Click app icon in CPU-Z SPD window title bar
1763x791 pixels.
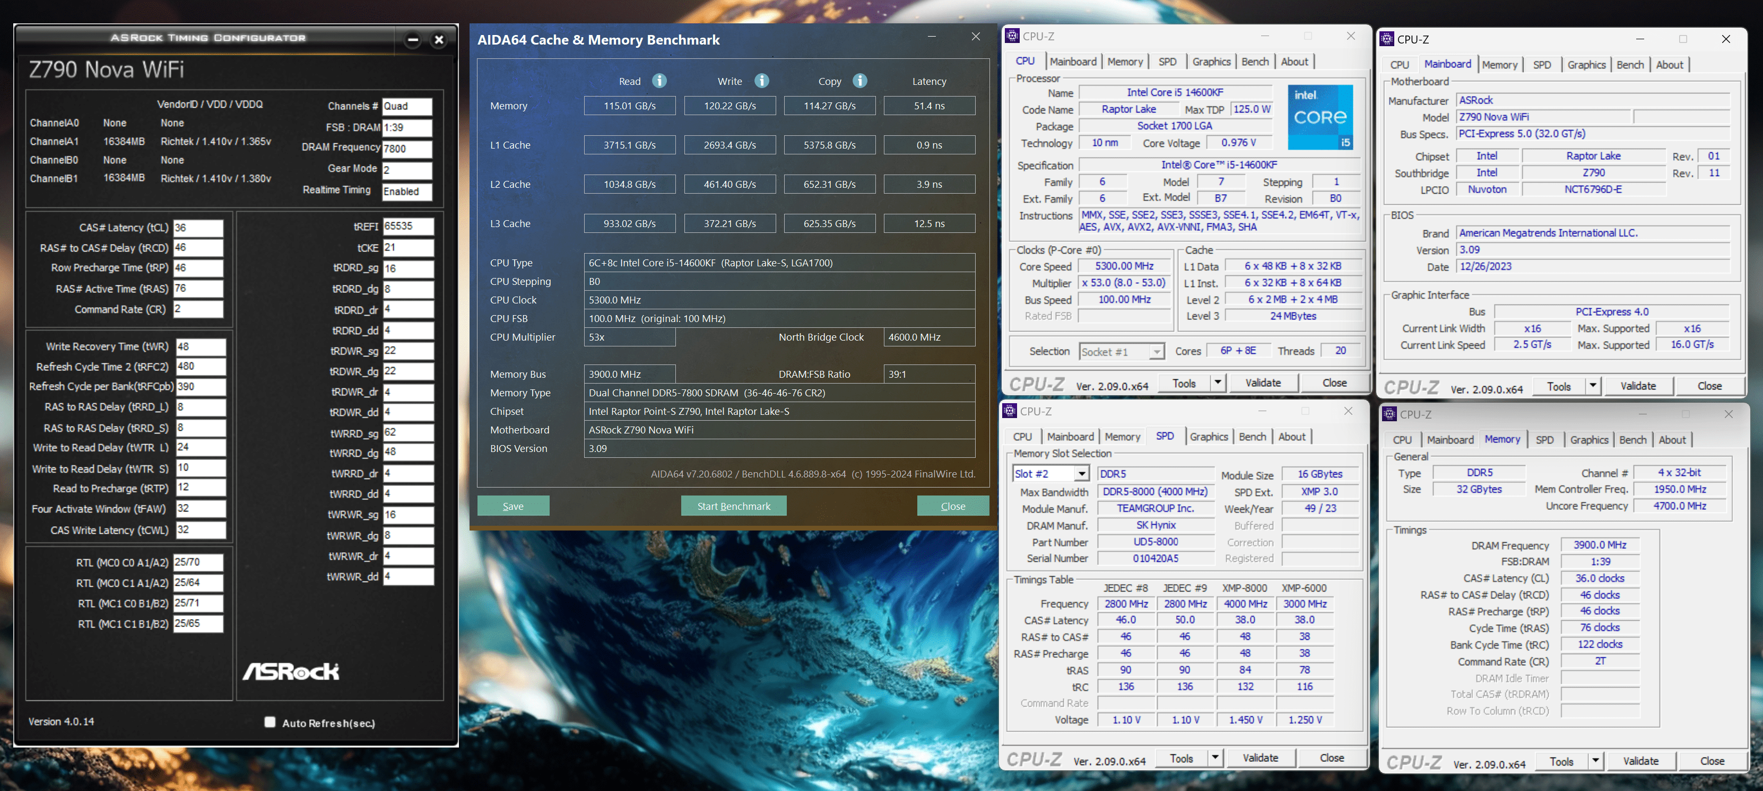point(1010,411)
